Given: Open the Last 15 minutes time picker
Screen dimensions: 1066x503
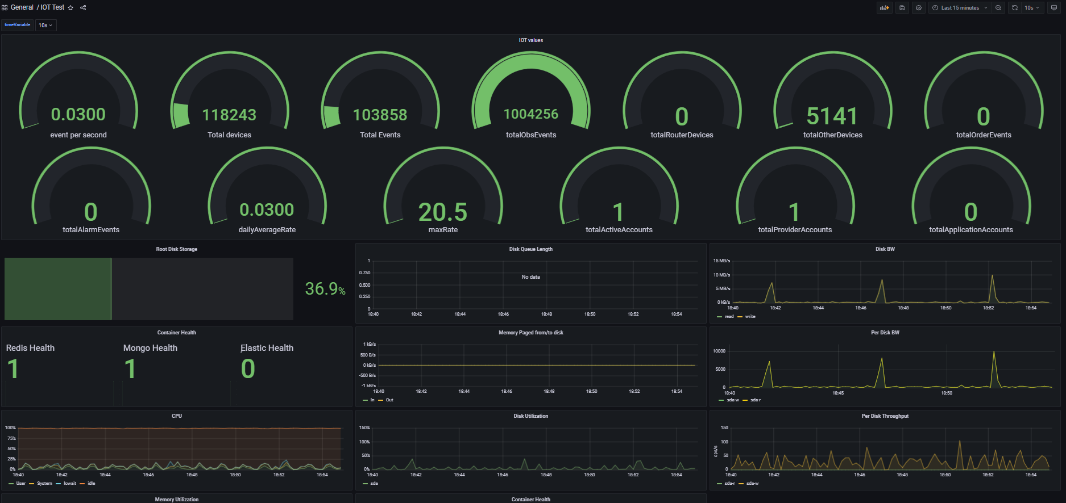Looking at the screenshot, I should [960, 8].
